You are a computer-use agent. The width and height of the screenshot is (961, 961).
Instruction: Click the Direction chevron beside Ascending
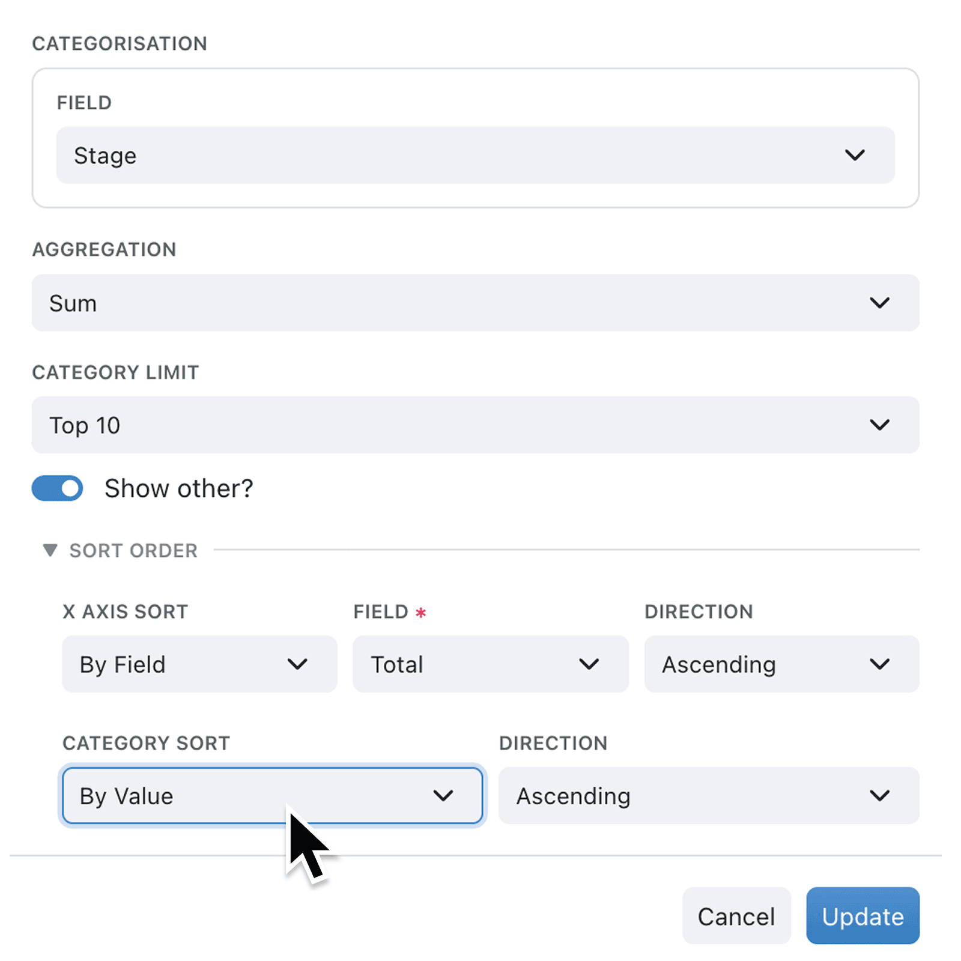pyautogui.click(x=881, y=664)
